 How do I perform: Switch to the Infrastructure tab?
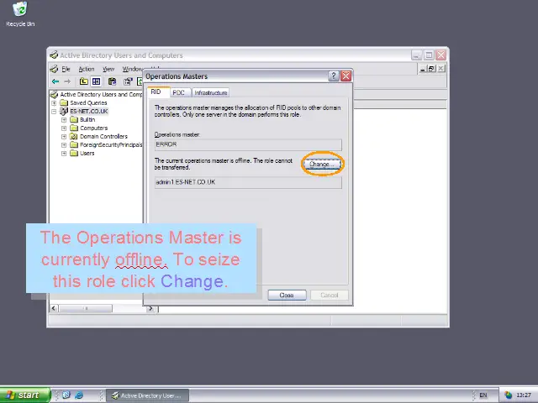click(211, 92)
